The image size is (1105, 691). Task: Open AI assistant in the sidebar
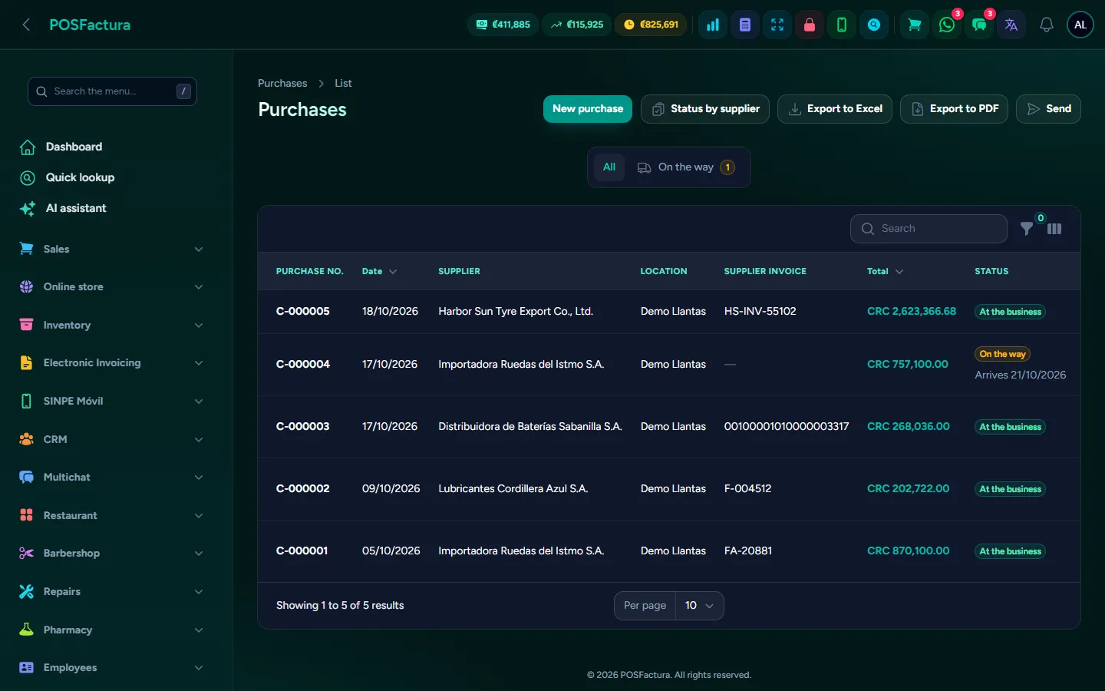tap(112, 208)
